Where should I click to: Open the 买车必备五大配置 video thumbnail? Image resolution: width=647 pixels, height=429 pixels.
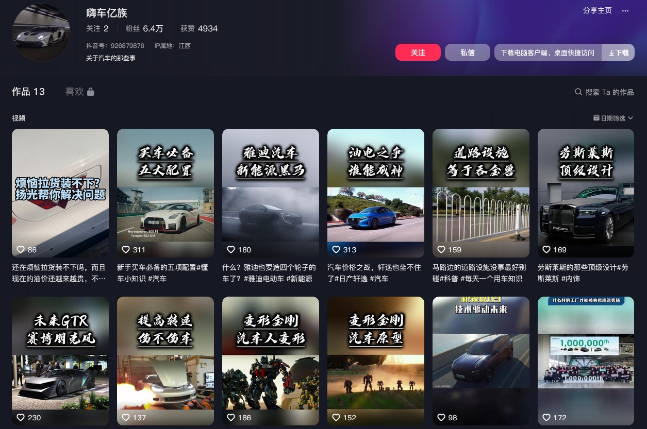point(165,193)
